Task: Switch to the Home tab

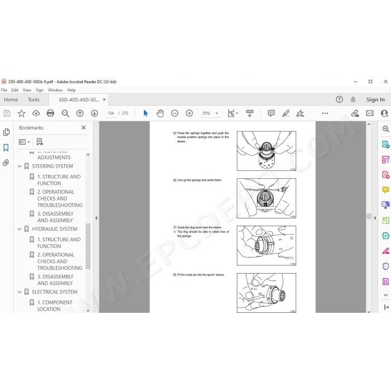Action: pyautogui.click(x=11, y=99)
